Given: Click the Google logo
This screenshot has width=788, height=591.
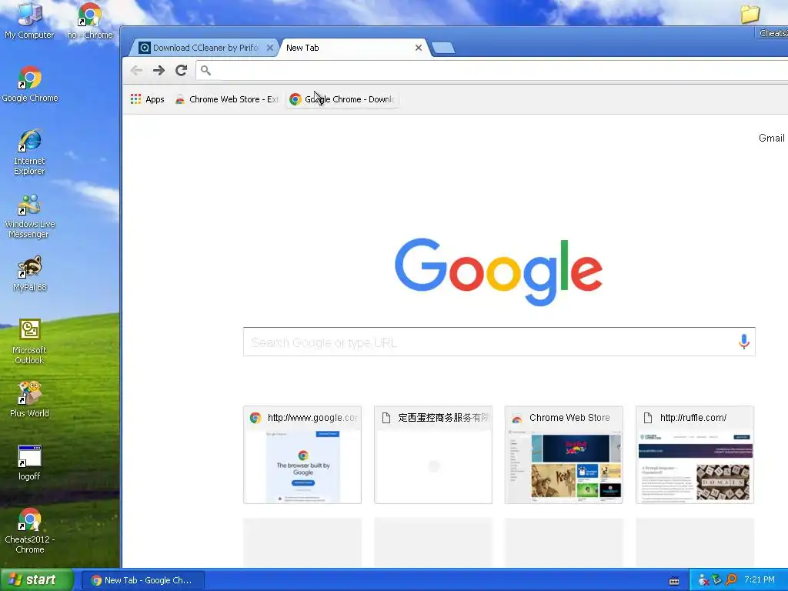Looking at the screenshot, I should 499,272.
